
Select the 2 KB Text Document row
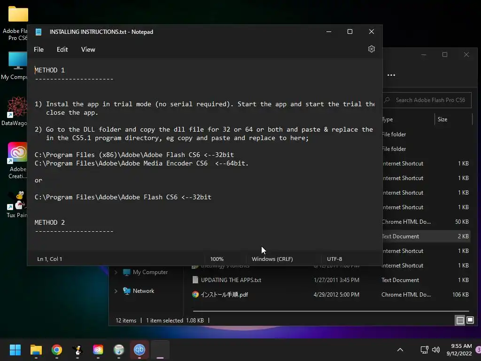(x=427, y=236)
